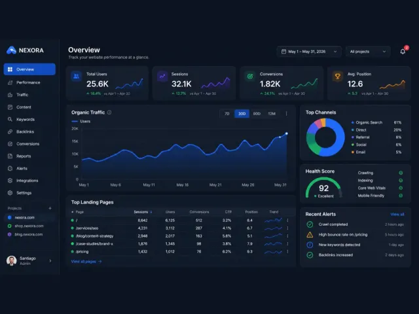Select the 30D time range
Image resolution: width=419 pixels, height=314 pixels.
click(242, 113)
